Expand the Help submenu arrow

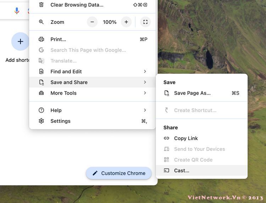[x=145, y=110]
